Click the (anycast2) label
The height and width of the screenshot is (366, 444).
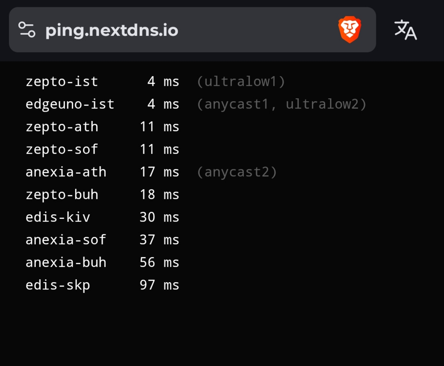(237, 172)
